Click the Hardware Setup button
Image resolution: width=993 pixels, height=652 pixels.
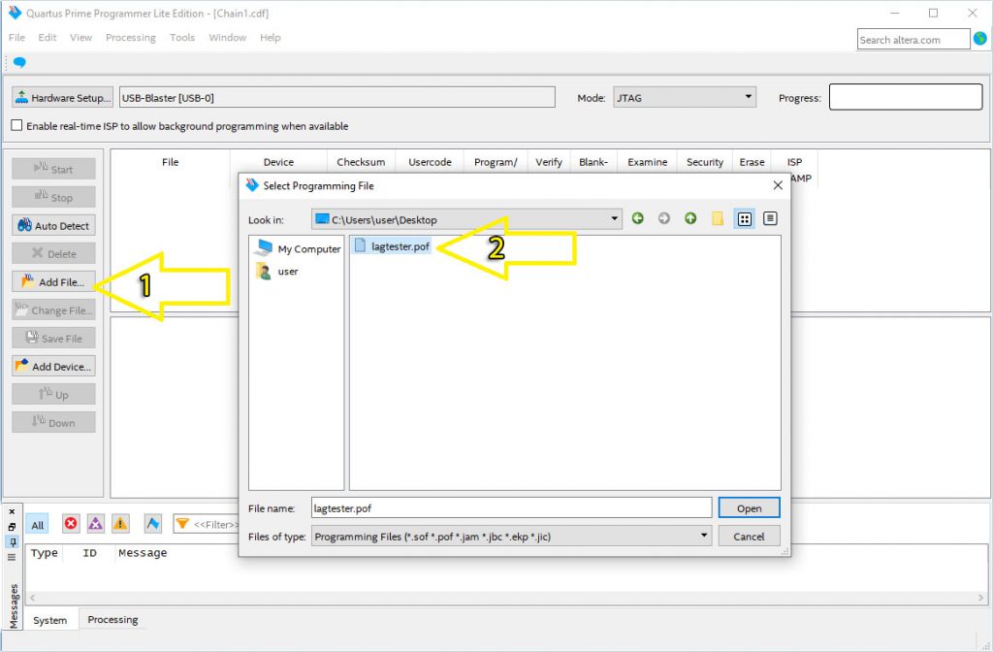(x=62, y=98)
